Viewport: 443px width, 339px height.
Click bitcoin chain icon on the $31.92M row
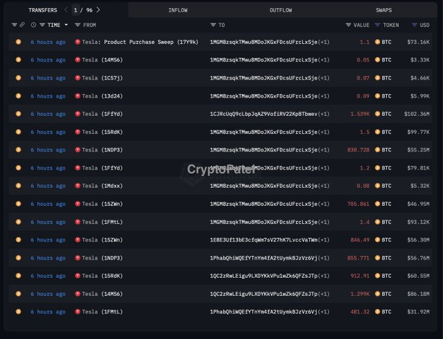tap(18, 312)
